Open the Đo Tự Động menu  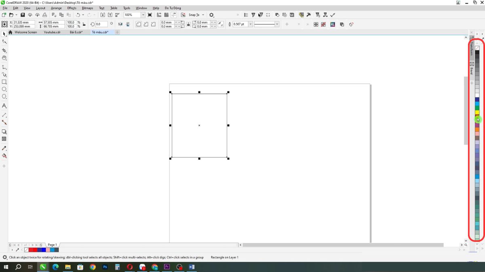pyautogui.click(x=173, y=8)
